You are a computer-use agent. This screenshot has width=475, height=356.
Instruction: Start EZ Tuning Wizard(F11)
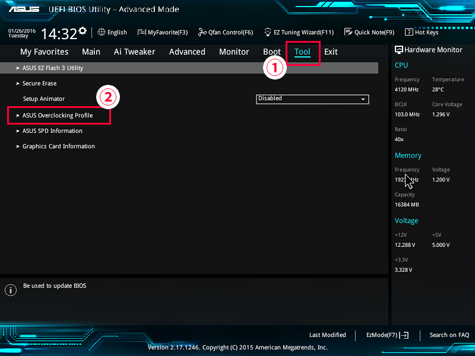[299, 32]
